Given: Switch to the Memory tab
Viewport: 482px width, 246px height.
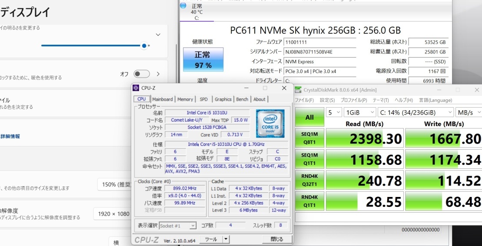Looking at the screenshot, I should click(185, 99).
